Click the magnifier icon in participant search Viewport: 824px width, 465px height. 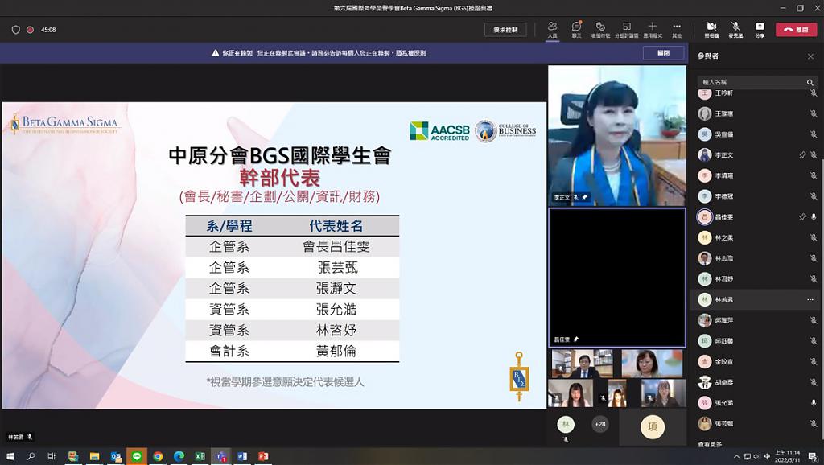tap(810, 83)
